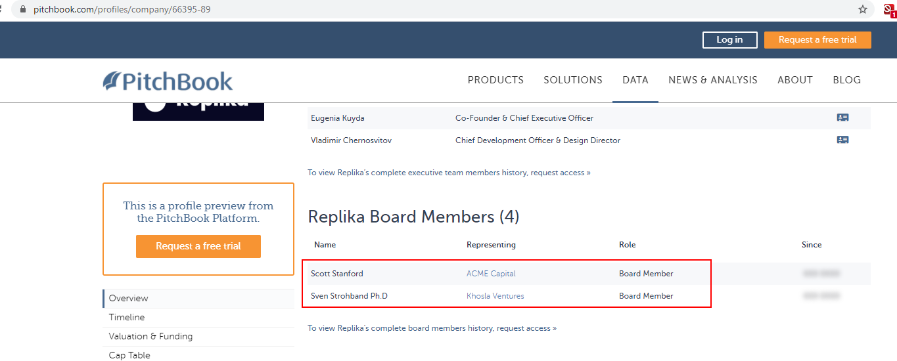Click Co-Founder & Chief Executive Officer title
897x361 pixels.
pos(524,118)
